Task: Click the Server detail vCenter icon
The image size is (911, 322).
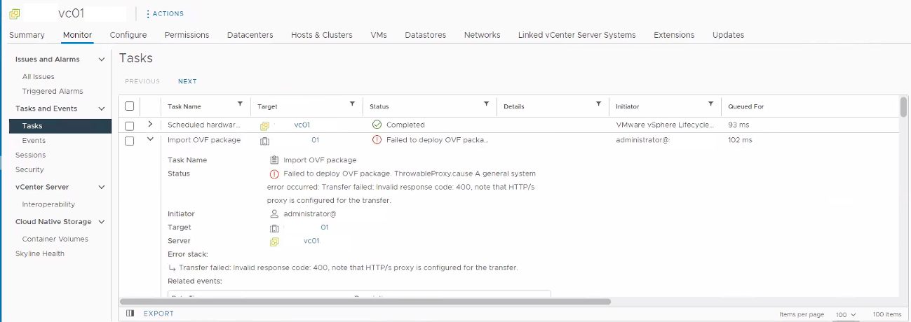Action: pyautogui.click(x=274, y=241)
